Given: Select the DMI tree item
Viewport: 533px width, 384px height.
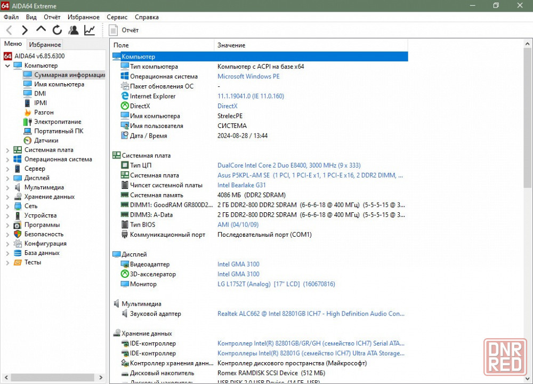Looking at the screenshot, I should (x=40, y=93).
